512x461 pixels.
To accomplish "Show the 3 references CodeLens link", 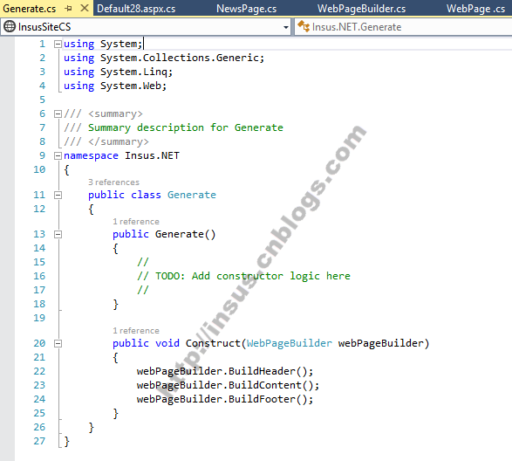I will pos(113,182).
